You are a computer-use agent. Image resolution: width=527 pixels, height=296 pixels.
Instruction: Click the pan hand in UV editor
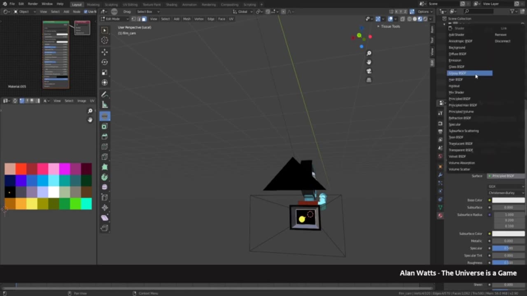point(90,120)
